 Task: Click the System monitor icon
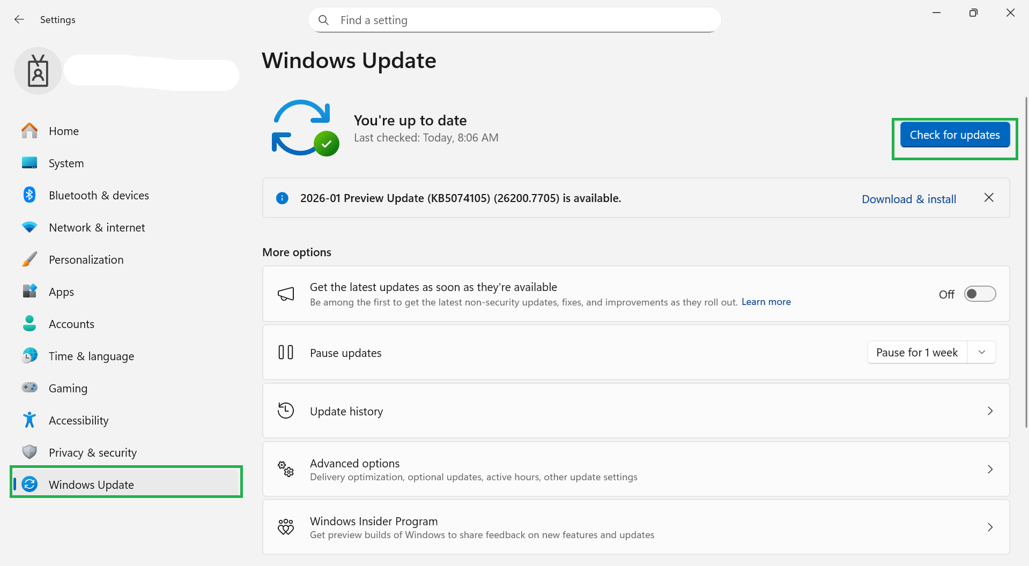pos(29,163)
